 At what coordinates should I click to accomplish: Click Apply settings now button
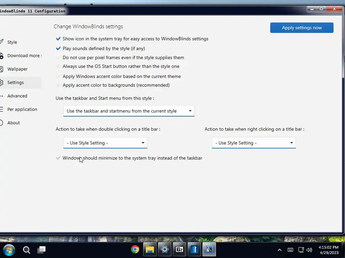pos(302,28)
